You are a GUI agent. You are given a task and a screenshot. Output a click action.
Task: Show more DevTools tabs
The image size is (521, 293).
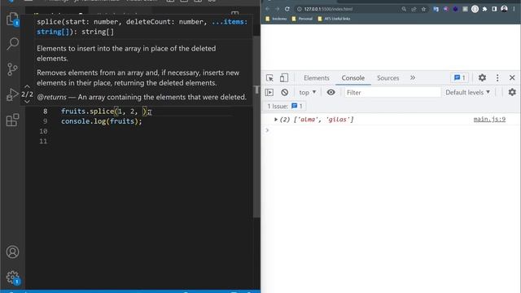[x=413, y=78]
